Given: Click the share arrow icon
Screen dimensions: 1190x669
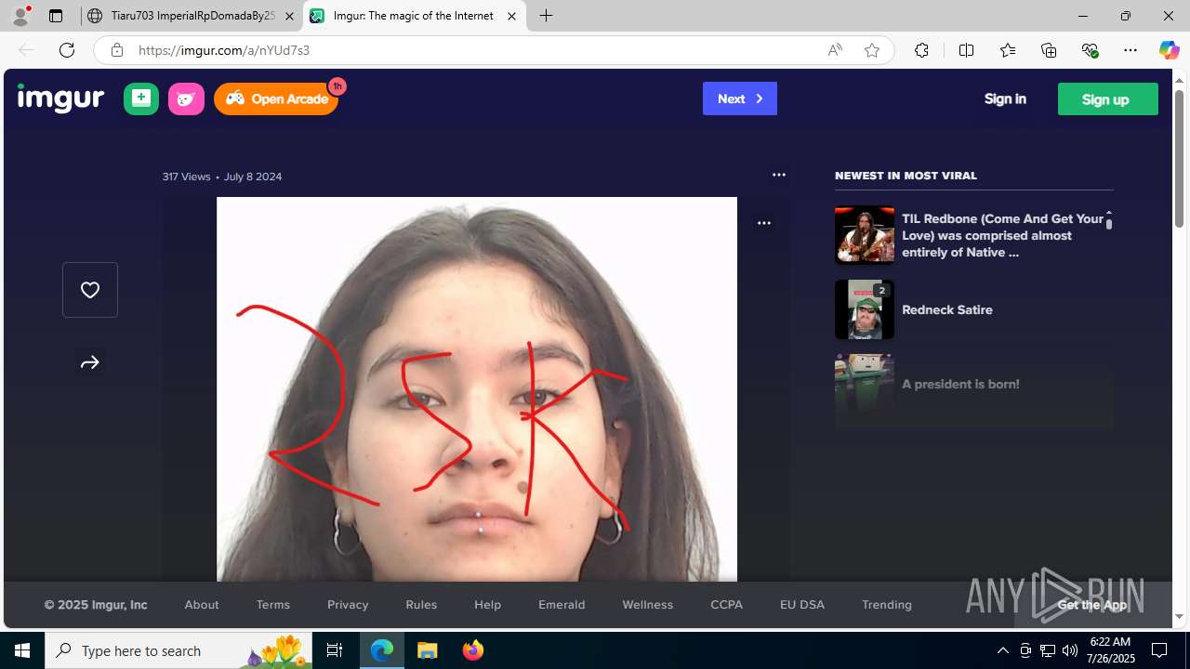Looking at the screenshot, I should 90,362.
